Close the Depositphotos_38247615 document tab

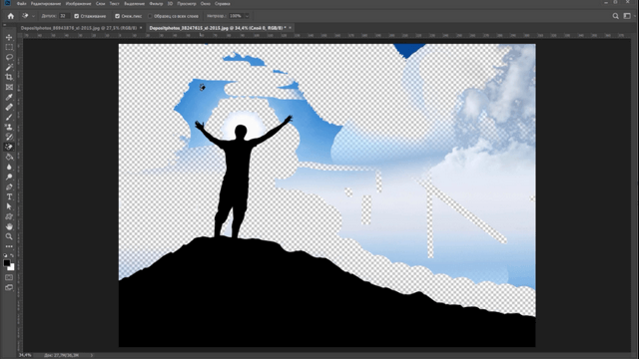291,28
